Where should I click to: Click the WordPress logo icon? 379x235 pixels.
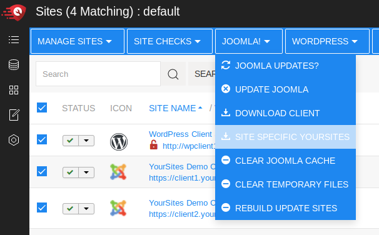coord(119,142)
